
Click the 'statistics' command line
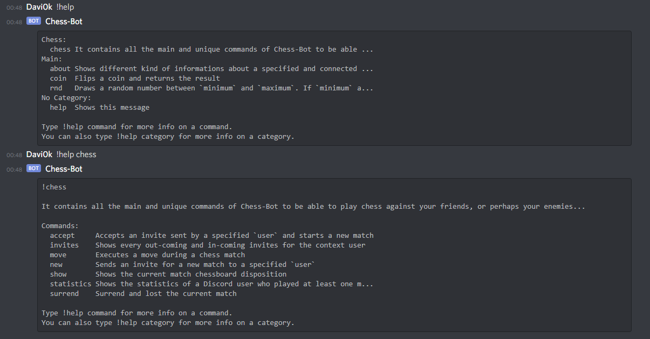coord(211,284)
